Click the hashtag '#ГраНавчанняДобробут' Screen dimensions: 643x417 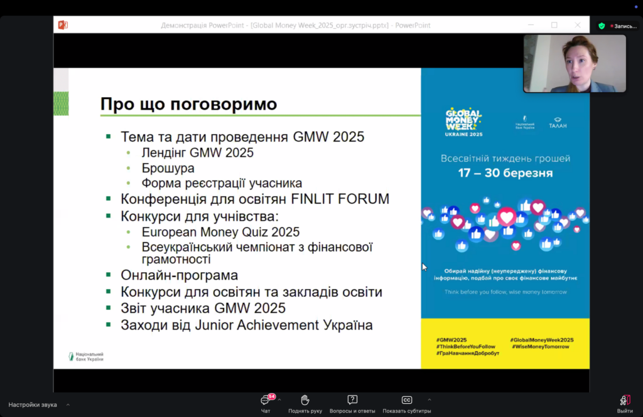click(x=468, y=353)
